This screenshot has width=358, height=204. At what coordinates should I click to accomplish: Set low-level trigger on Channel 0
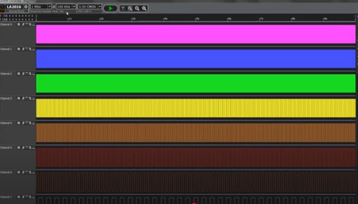point(33,25)
